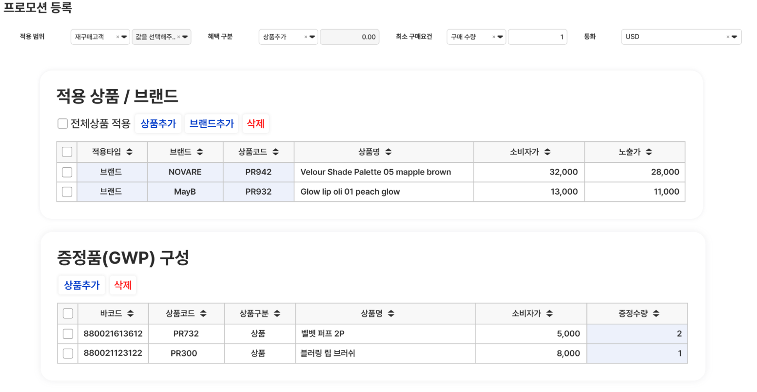Image resolution: width=757 pixels, height=392 pixels.
Task: Tick select-all checkbox in 증정품 table header
Action: click(x=68, y=314)
